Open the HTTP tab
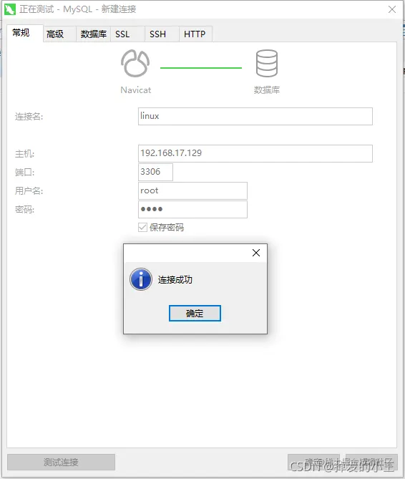 195,34
